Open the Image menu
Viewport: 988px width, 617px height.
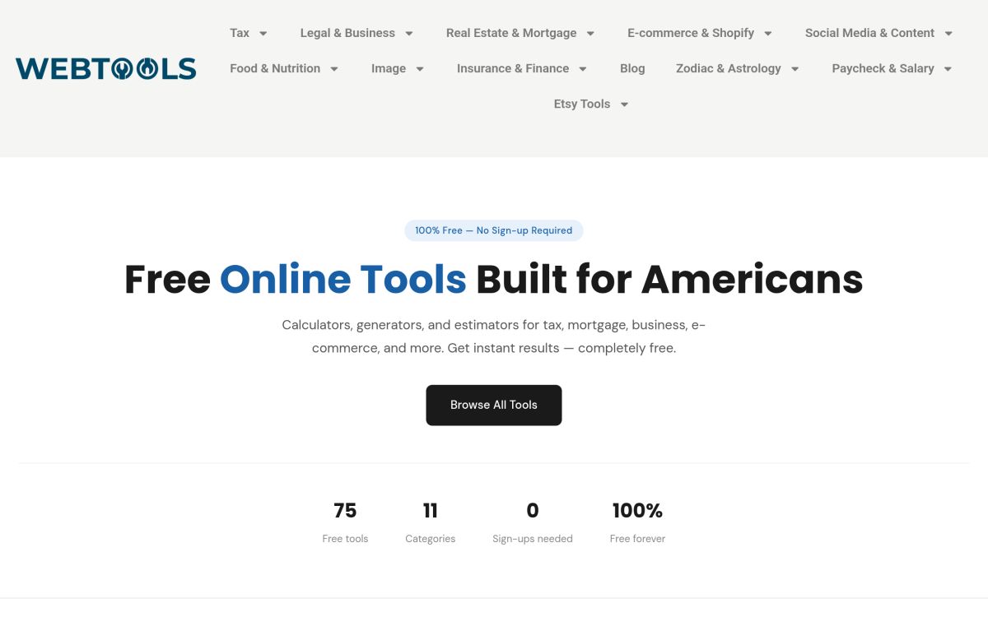[x=389, y=68]
